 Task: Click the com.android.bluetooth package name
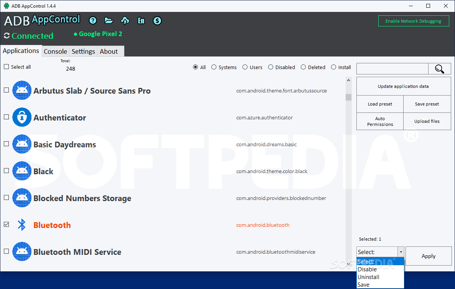[x=263, y=225]
